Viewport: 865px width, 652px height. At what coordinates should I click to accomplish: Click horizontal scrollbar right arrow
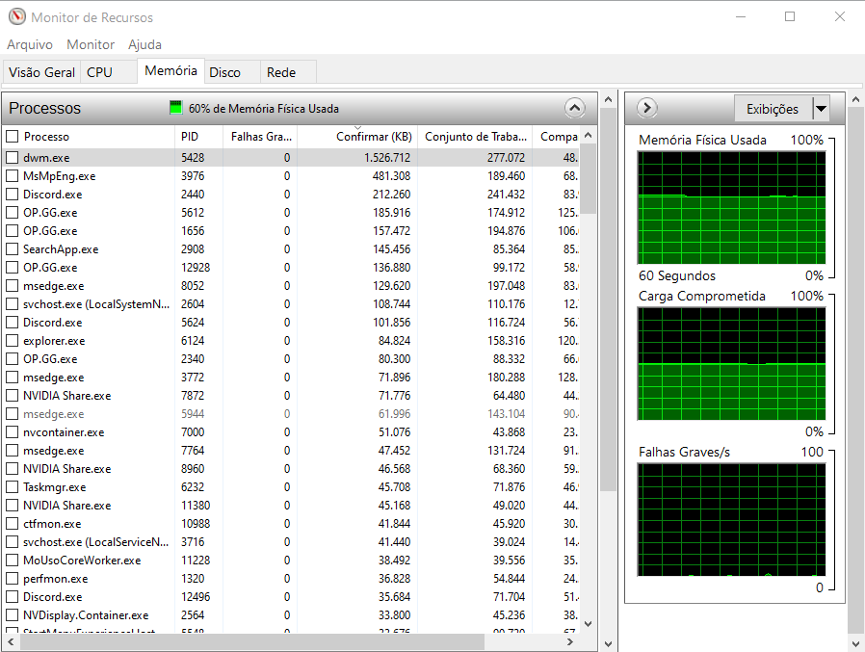pos(570,642)
